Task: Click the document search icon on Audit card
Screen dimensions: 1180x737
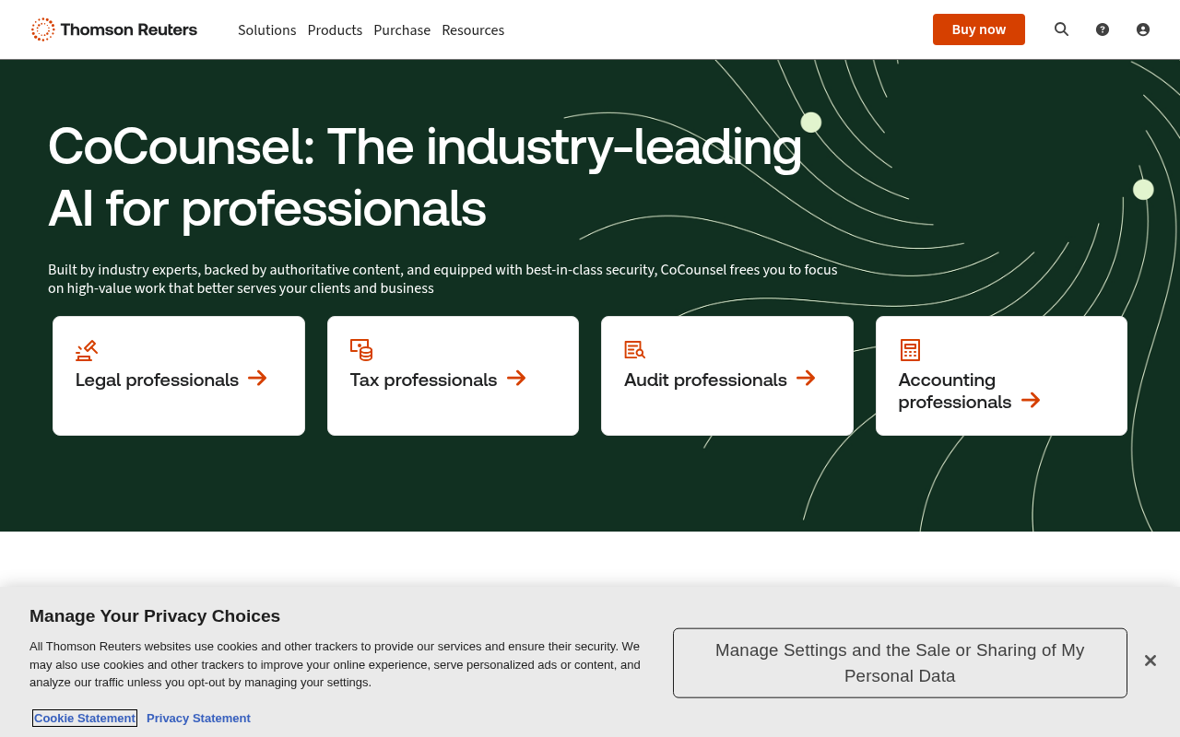Action: [x=635, y=350]
